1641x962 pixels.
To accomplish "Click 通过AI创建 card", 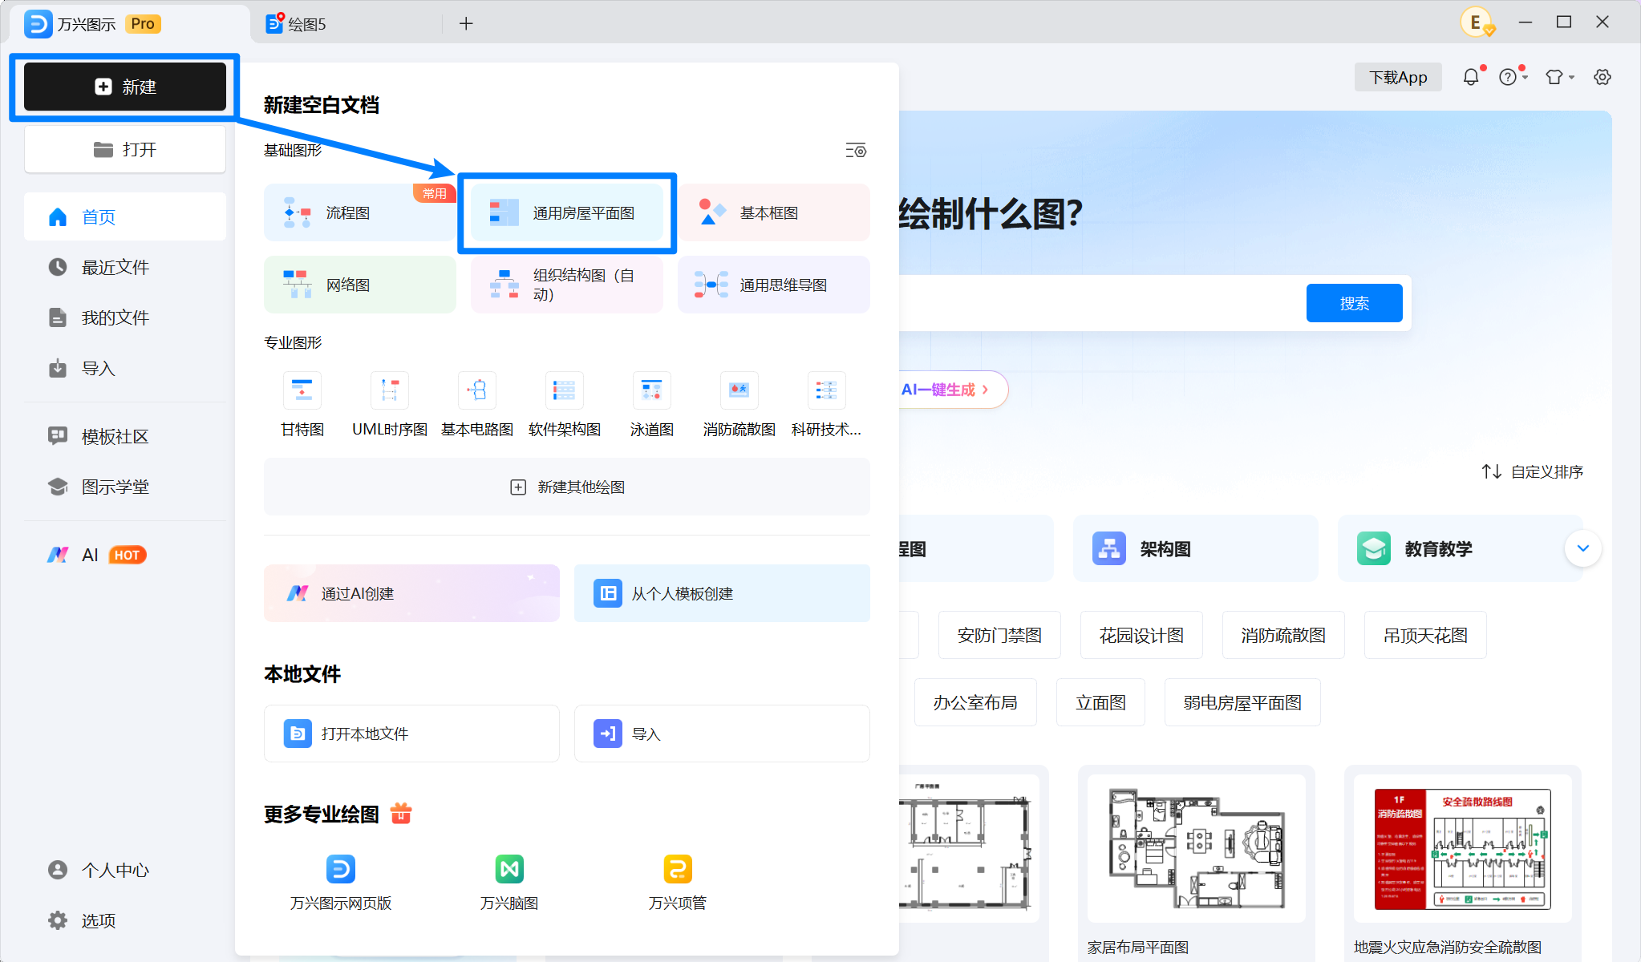I will [411, 593].
